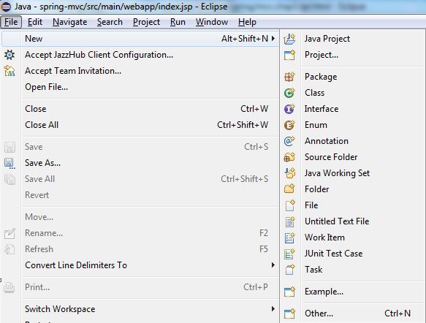Image resolution: width=426 pixels, height=323 pixels.
Task: Click the purple Interface icon
Action: 289,109
